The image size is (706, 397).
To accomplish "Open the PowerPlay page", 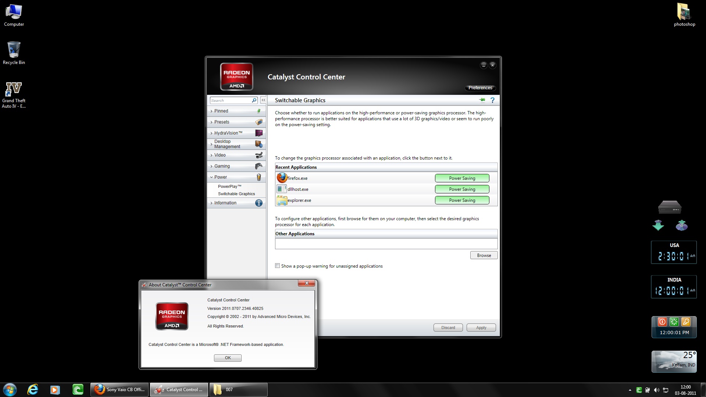I will coord(229,186).
